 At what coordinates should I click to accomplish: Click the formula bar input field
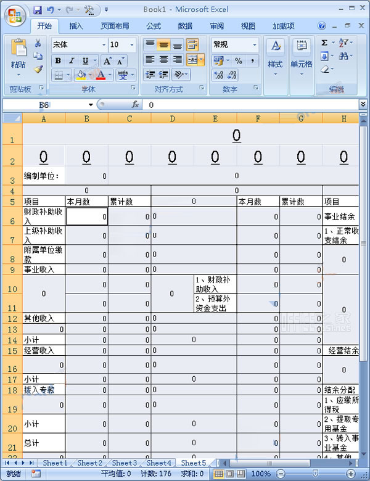coord(247,105)
